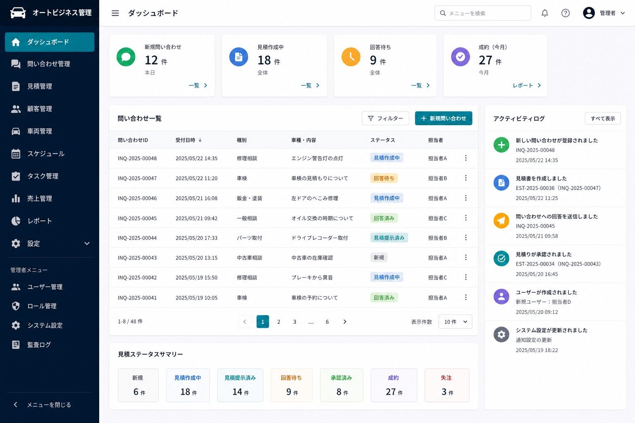This screenshot has width=635, height=423.
Task: Click the 売上管理 bar chart icon
Action: pos(16,199)
